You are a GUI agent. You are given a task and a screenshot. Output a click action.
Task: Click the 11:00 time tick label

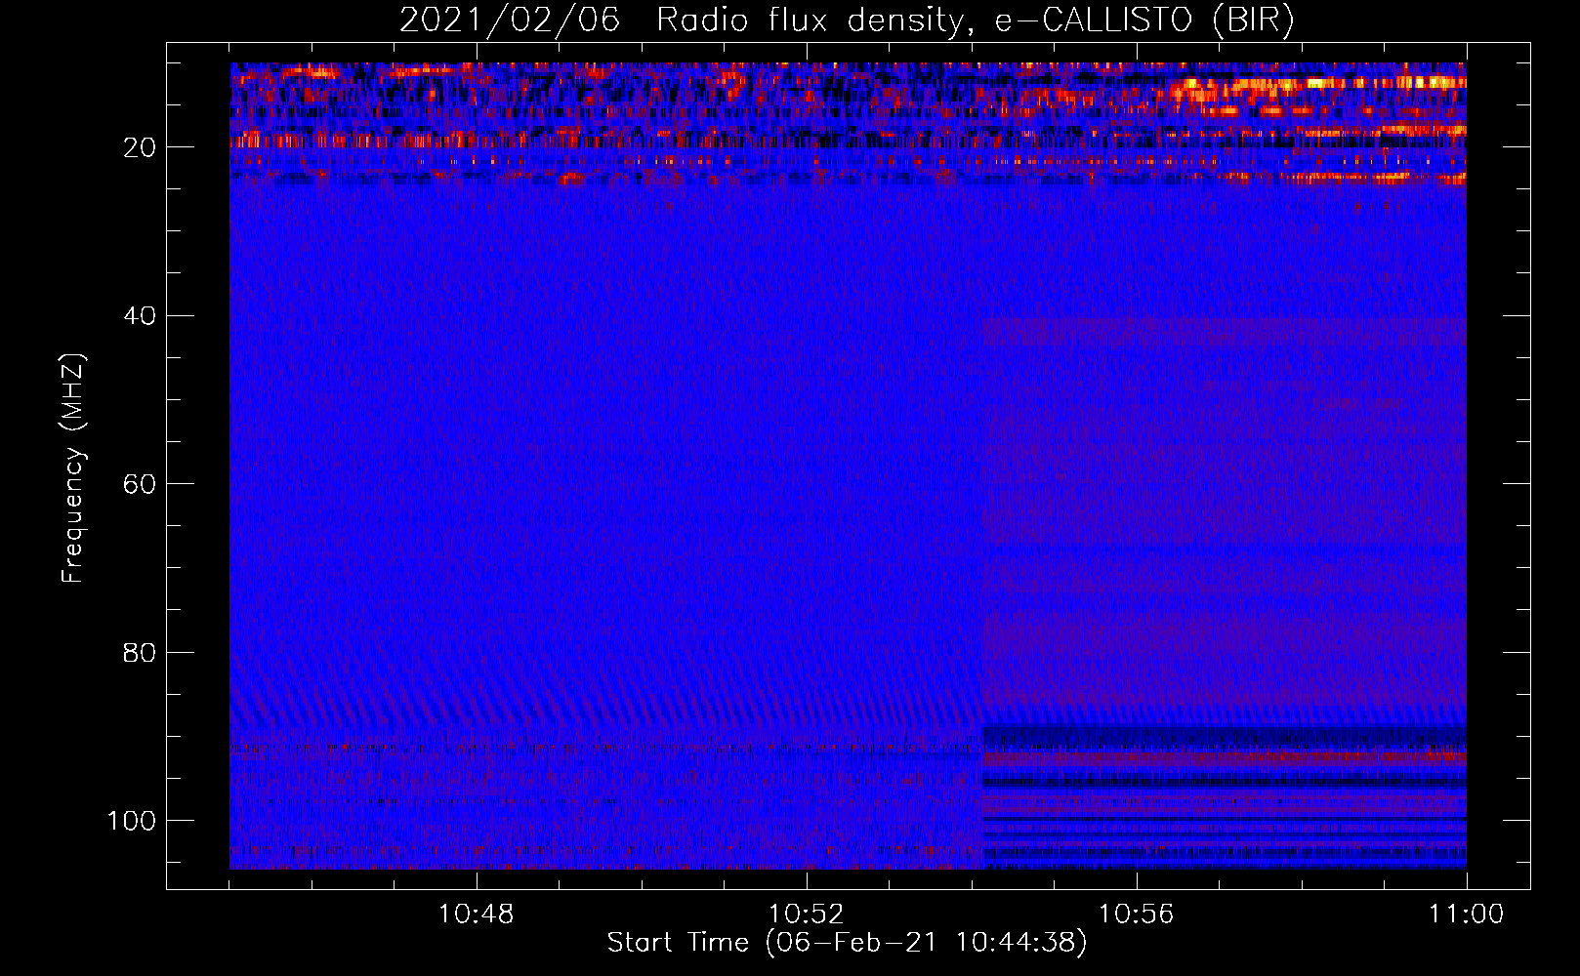(1466, 915)
